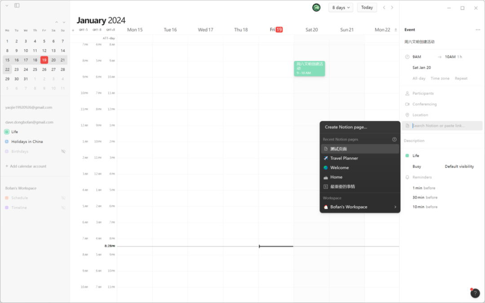Jump to Today
The height and width of the screenshot is (303, 485).
pos(367,8)
